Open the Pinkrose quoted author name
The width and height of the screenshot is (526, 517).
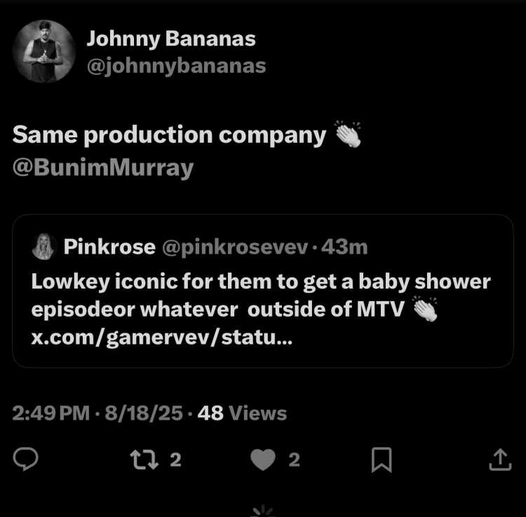point(109,247)
